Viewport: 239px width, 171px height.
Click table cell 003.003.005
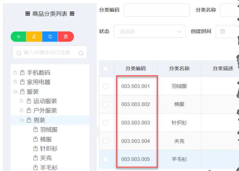[135, 159]
